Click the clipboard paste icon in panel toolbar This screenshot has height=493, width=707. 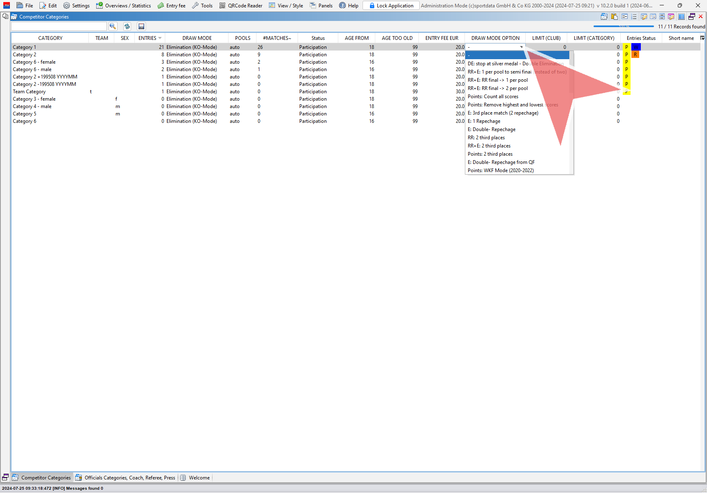(x=615, y=17)
